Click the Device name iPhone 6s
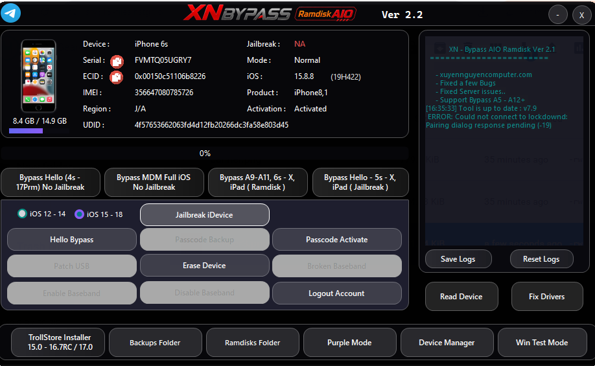Image resolution: width=595 pixels, height=366 pixels. [x=152, y=44]
